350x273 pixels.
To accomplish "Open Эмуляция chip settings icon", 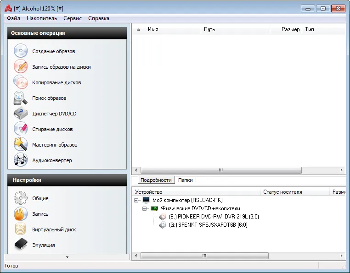I will pos(21,245).
